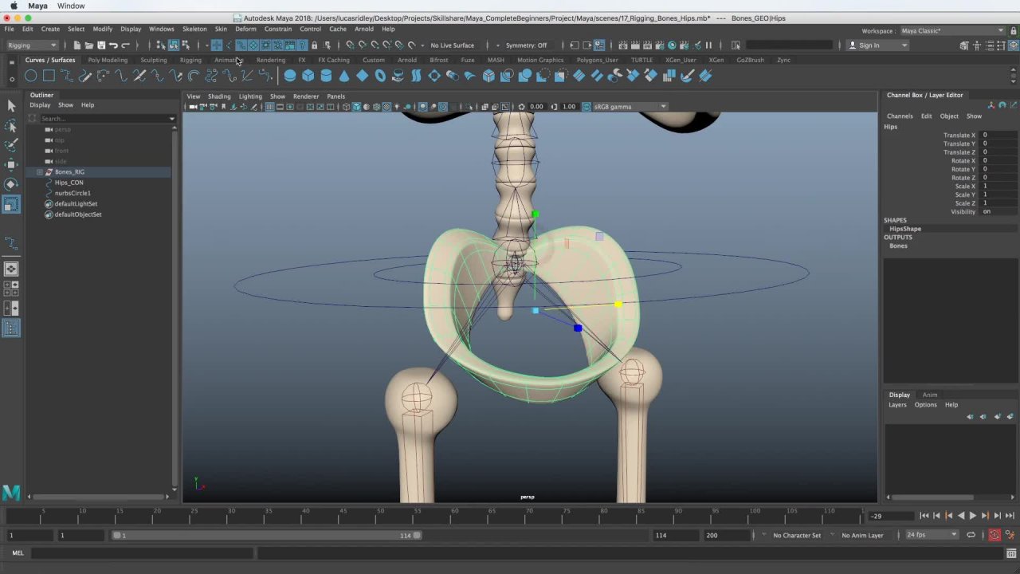Select the NURBS circle tool on the shelf
The height and width of the screenshot is (574, 1020).
click(x=30, y=76)
